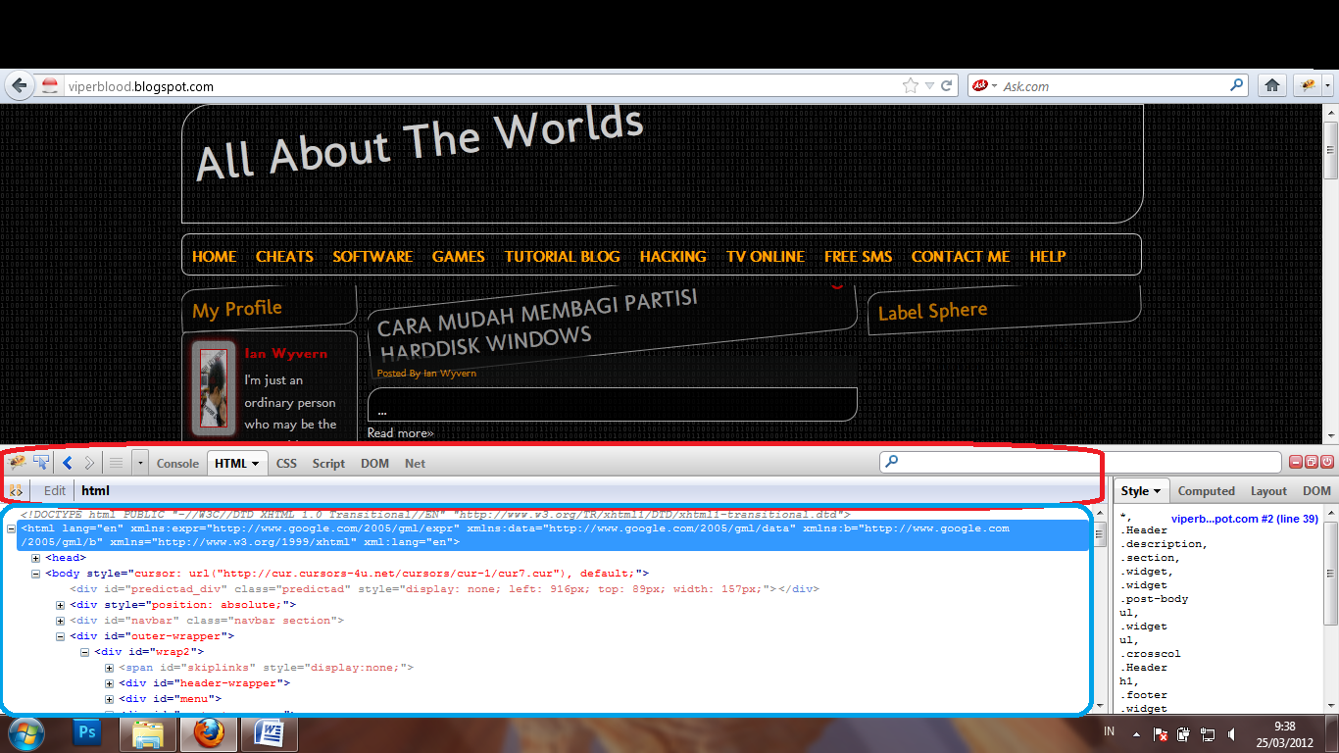1339x753 pixels.
Task: Click the Edit button in Firebug
Action: pos(54,490)
